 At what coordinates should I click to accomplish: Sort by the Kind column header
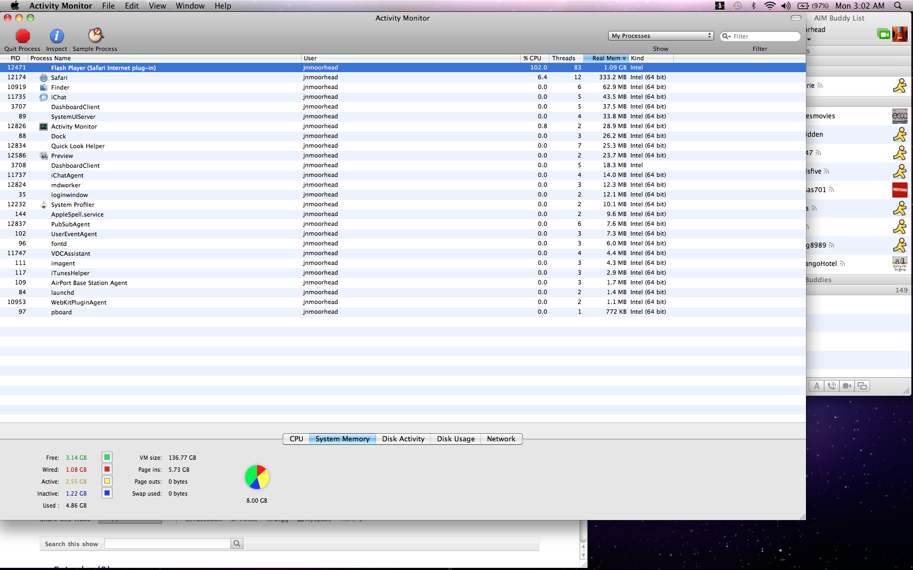pos(651,58)
